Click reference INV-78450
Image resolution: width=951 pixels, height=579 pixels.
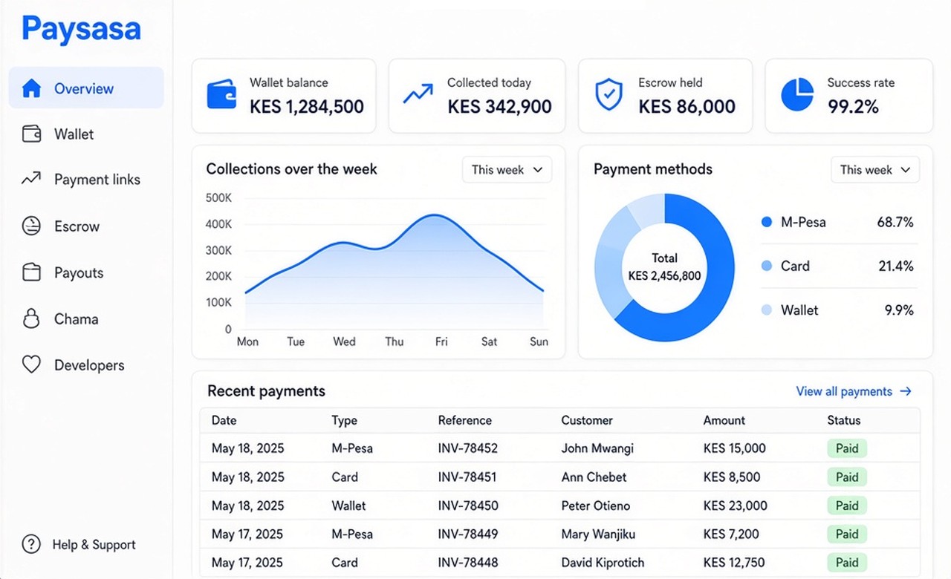pos(468,506)
